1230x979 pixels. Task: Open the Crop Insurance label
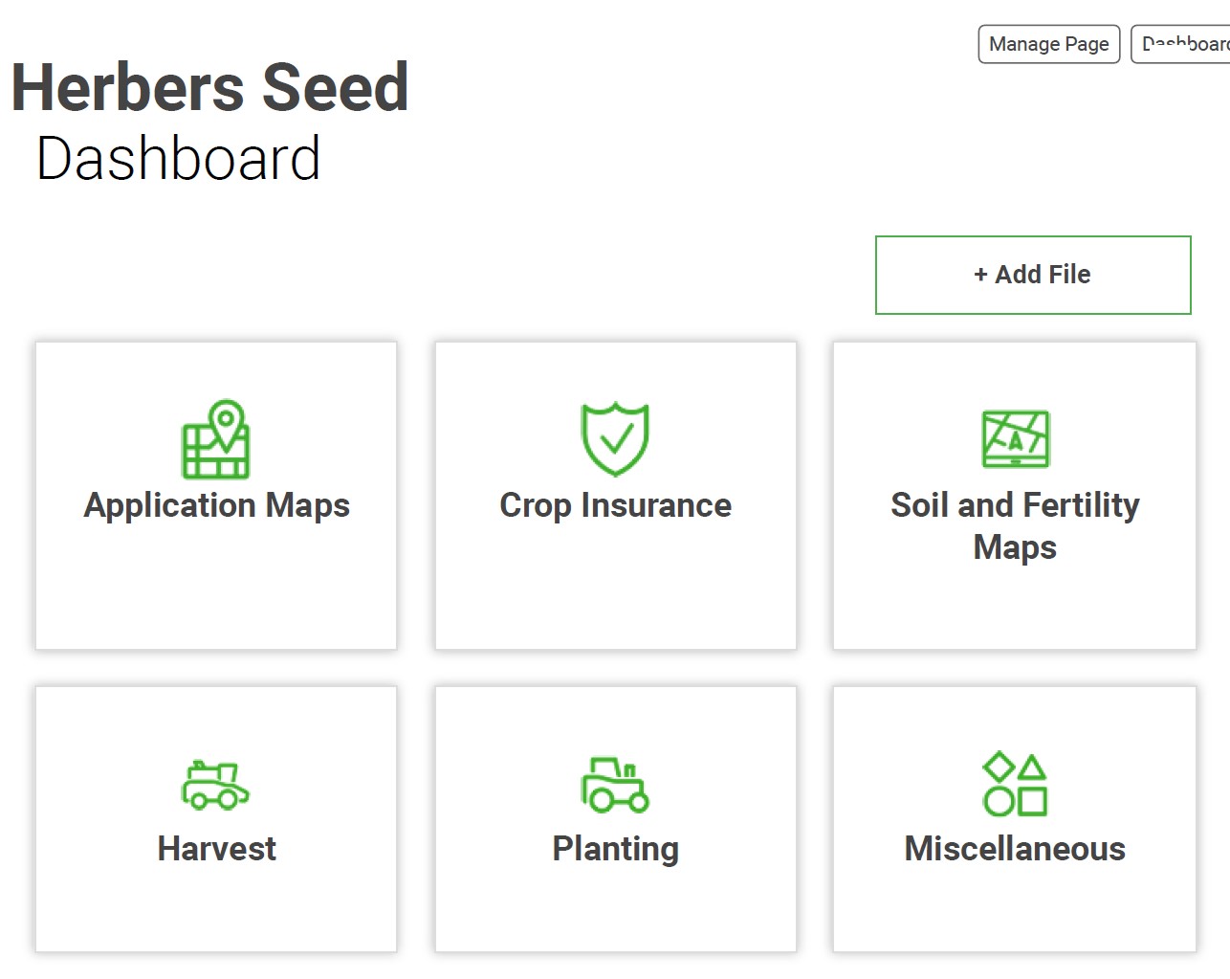tap(615, 505)
